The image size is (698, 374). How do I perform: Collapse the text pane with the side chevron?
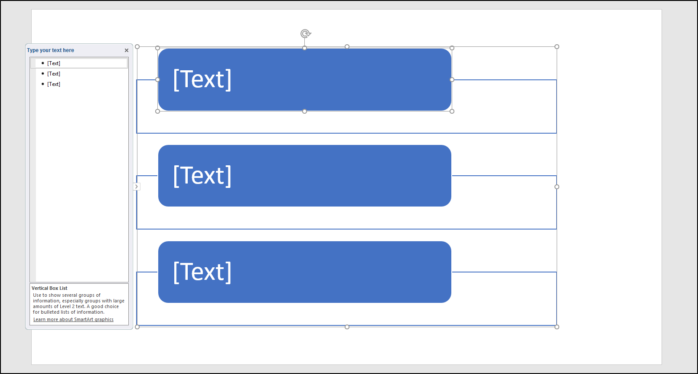(137, 186)
